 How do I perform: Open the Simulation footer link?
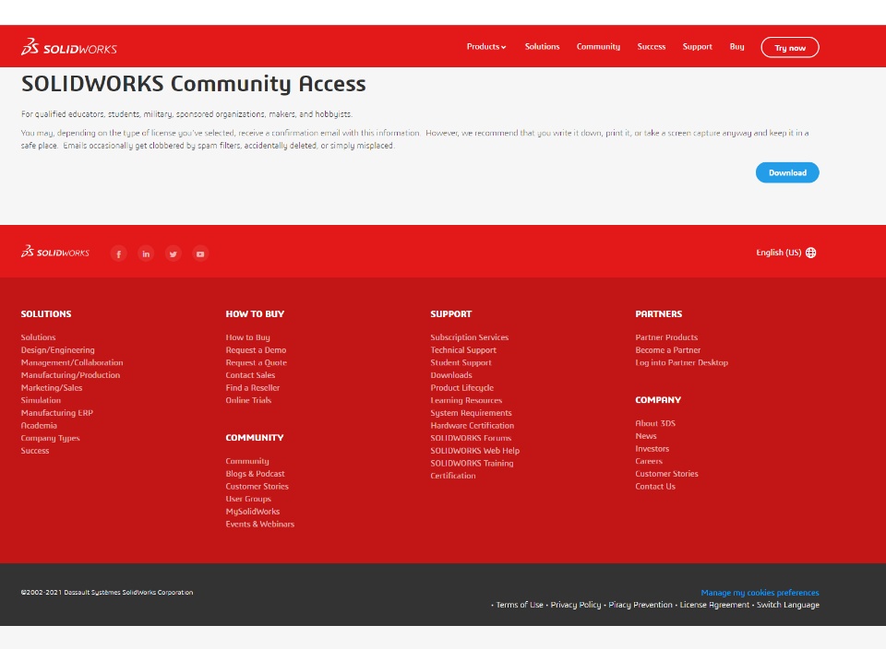[x=41, y=400]
